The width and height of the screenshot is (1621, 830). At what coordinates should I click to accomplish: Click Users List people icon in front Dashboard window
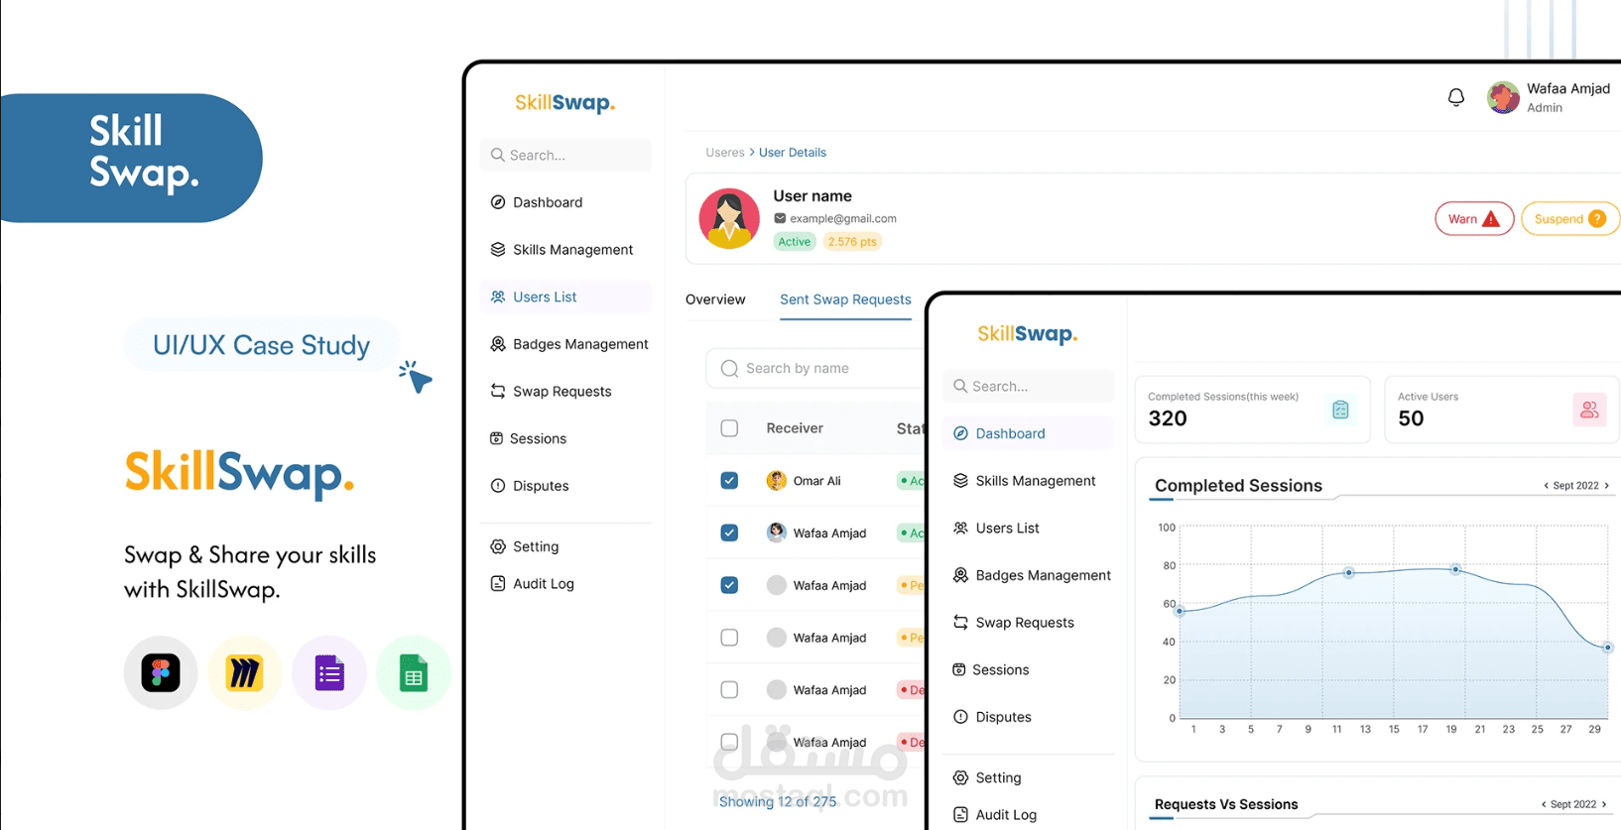[x=960, y=529]
